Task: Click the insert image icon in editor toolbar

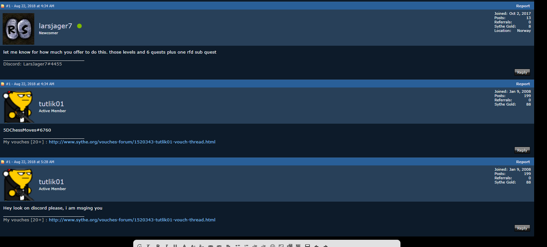Action: (x=281, y=246)
